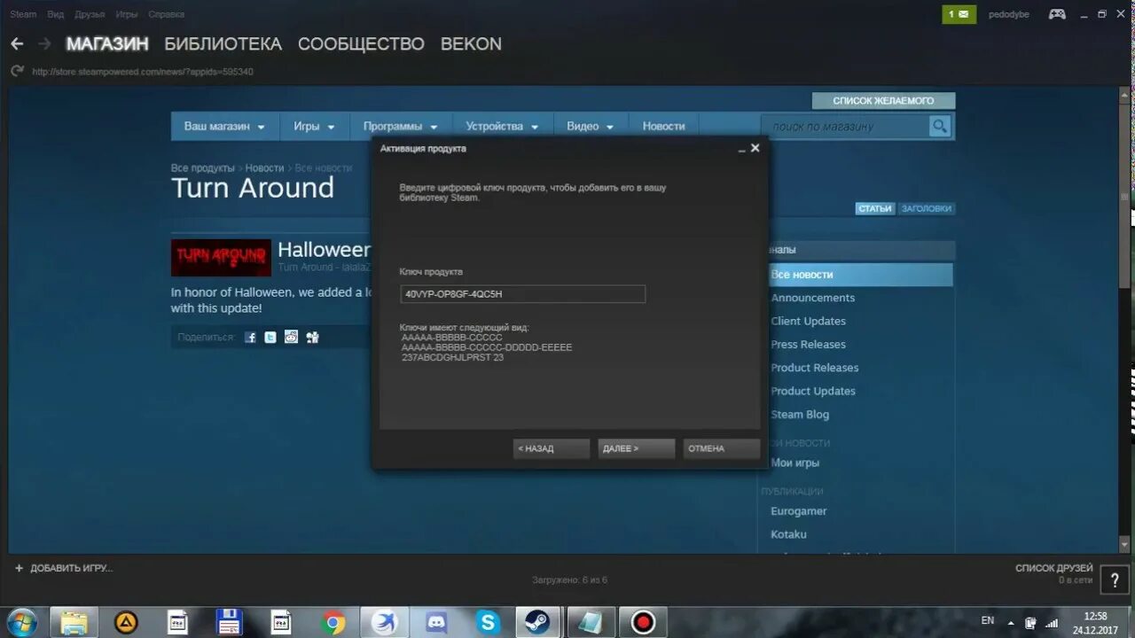Open the Новости store tab

(664, 127)
